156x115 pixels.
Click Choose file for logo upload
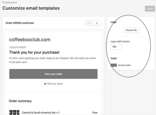(131, 30)
